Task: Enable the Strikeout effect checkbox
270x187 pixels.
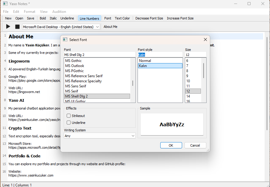Action: click(x=69, y=116)
